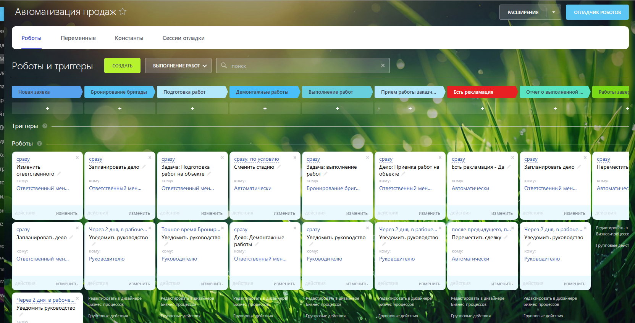Add trigger with plus under Выполнение работ stage

pyautogui.click(x=338, y=109)
